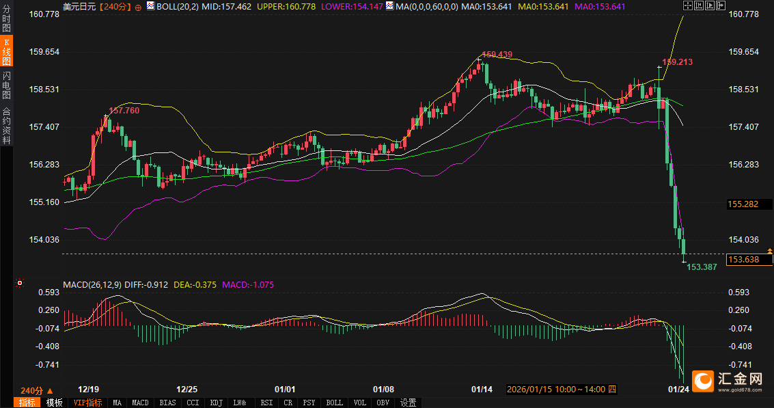Click the BOLL indicator icon in chart header
This screenshot has width=774, height=408.
point(150,6)
